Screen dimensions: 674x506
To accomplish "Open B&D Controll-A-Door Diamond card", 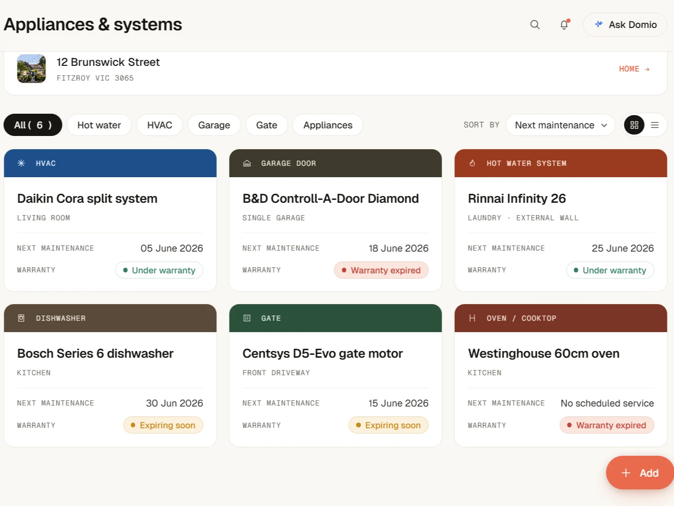I will point(336,220).
